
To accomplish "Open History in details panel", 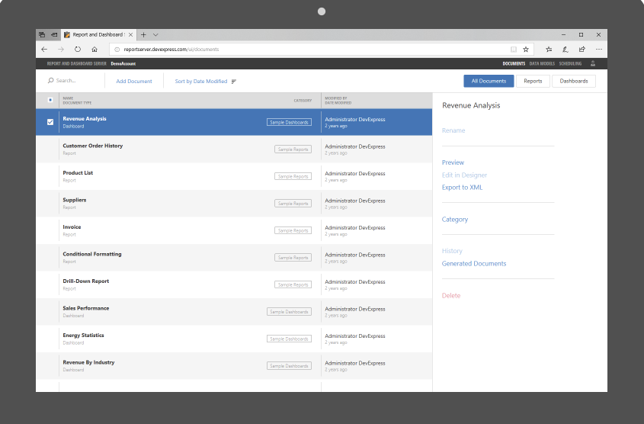I will [x=452, y=251].
